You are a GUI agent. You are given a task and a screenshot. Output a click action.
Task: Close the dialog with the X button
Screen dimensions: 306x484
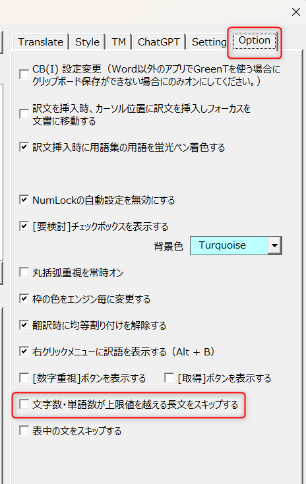click(296, 12)
